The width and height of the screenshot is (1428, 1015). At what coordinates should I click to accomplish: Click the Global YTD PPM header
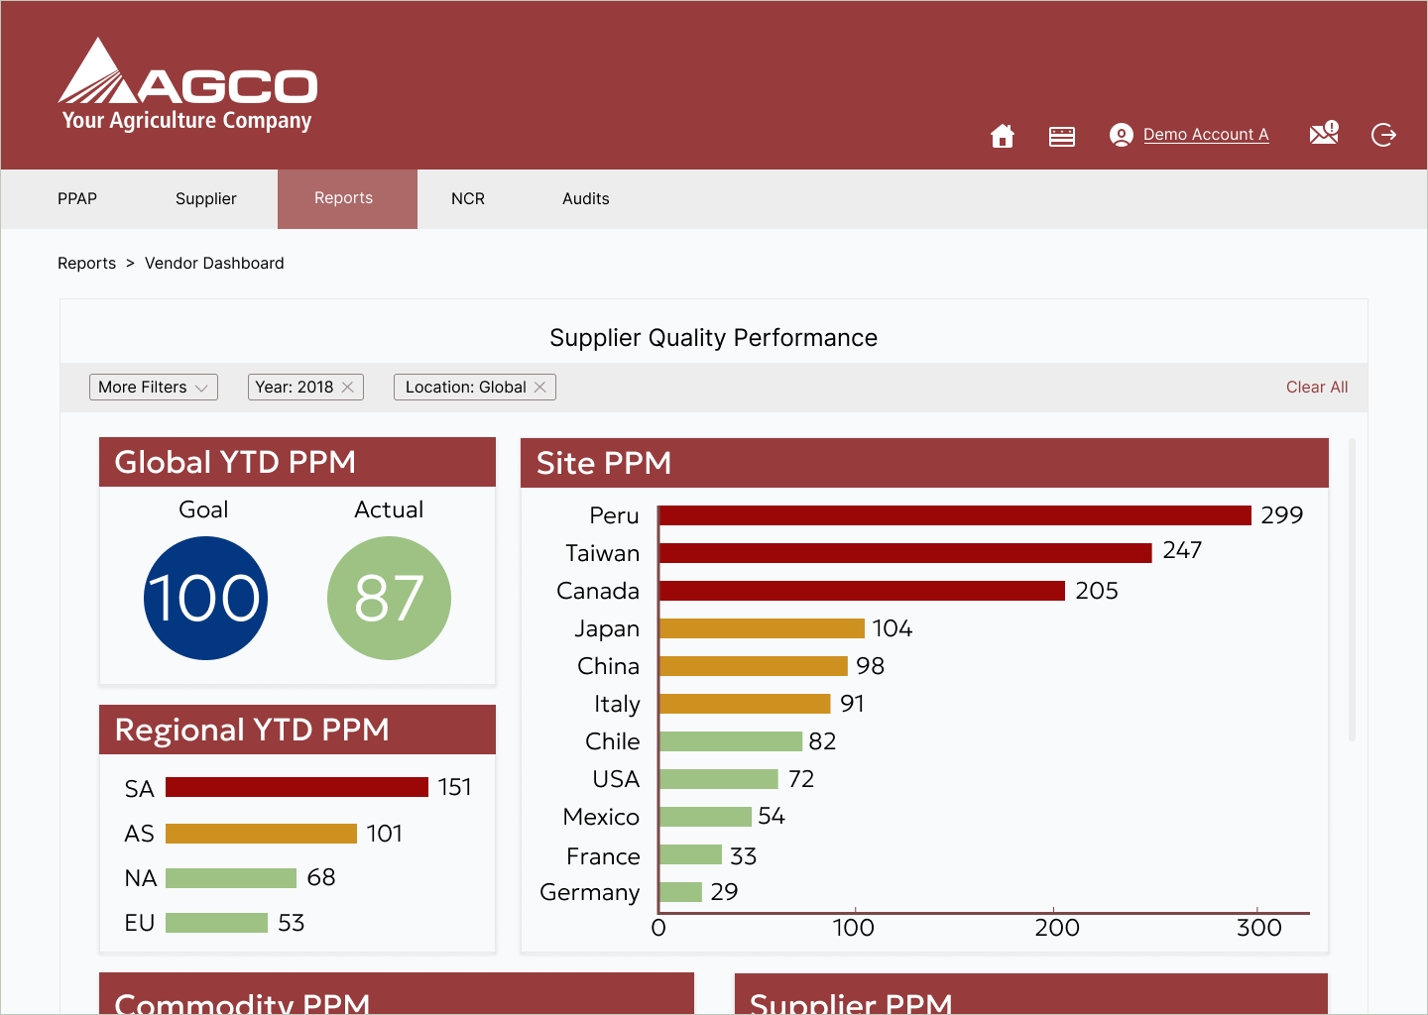pos(297,462)
